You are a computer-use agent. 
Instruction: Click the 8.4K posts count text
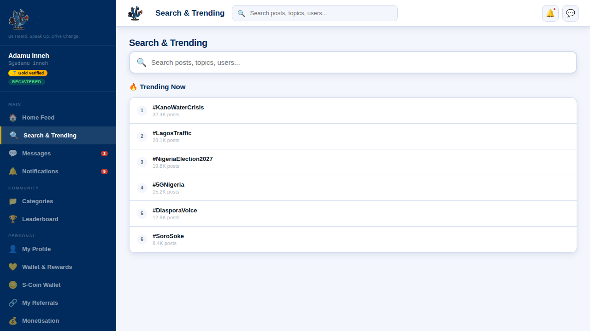165,244
